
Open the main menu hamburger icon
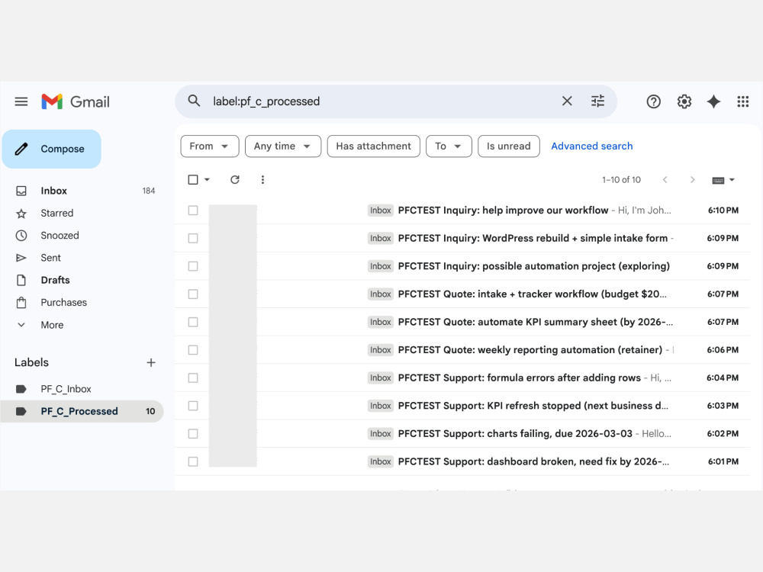(21, 101)
